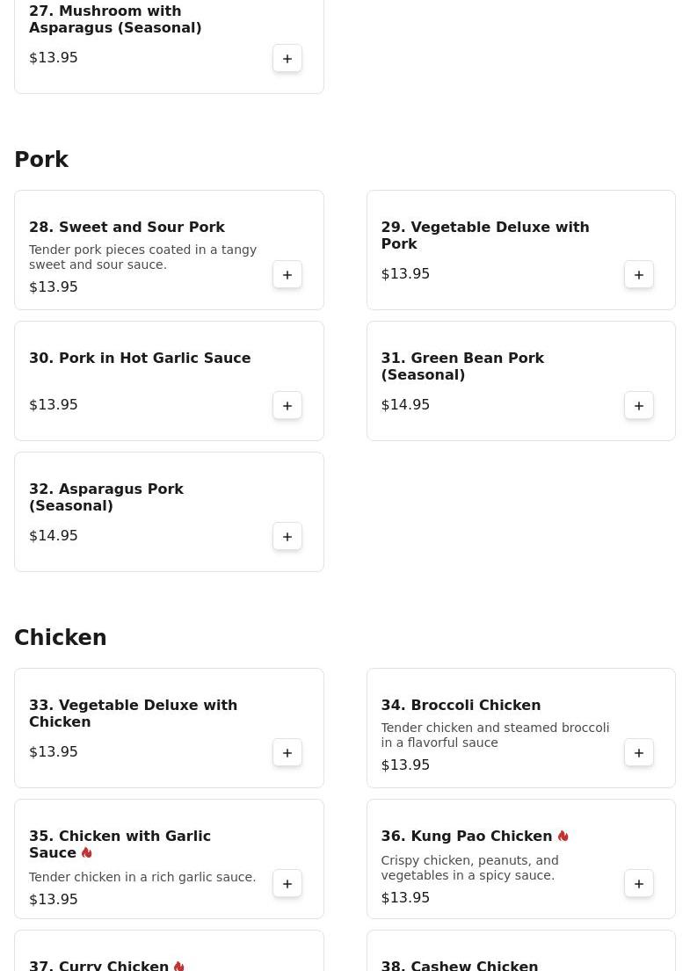690x971 pixels.
Task: Add Vegetable Deluxe with Chicken
Action: pos(287,753)
